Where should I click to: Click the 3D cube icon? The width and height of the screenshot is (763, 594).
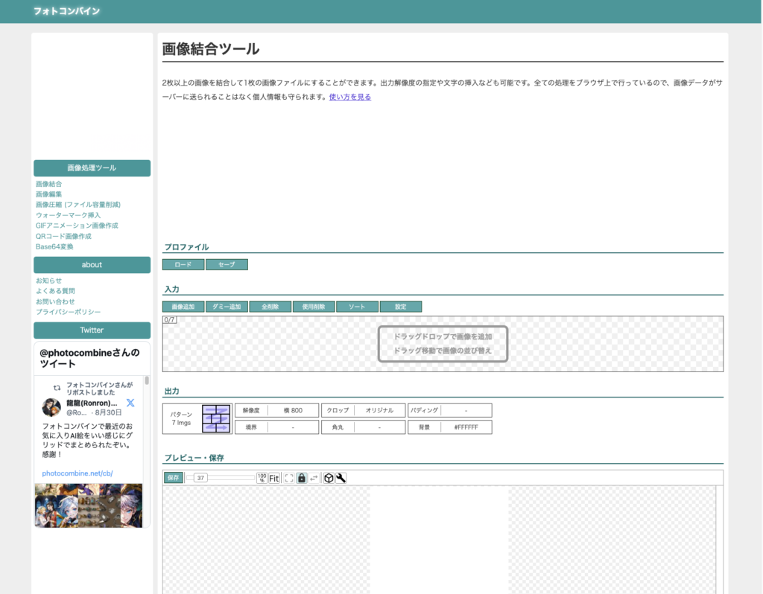pos(328,478)
